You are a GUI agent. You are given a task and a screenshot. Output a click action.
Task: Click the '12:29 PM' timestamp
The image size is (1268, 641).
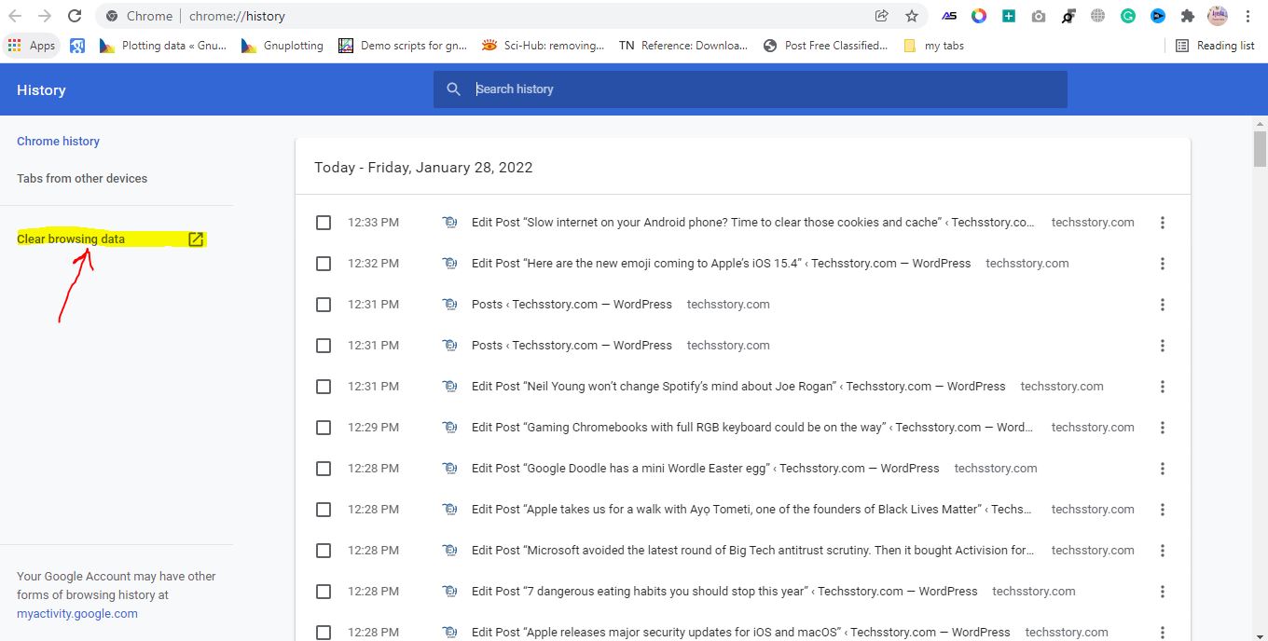[x=373, y=428]
